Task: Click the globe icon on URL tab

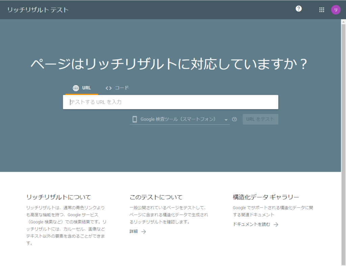Action: (x=76, y=88)
